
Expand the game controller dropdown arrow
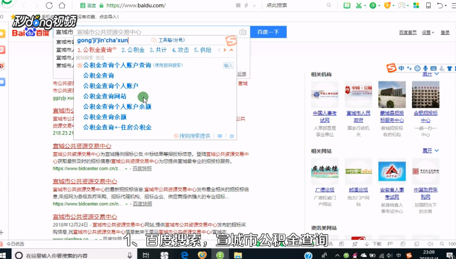point(408,6)
